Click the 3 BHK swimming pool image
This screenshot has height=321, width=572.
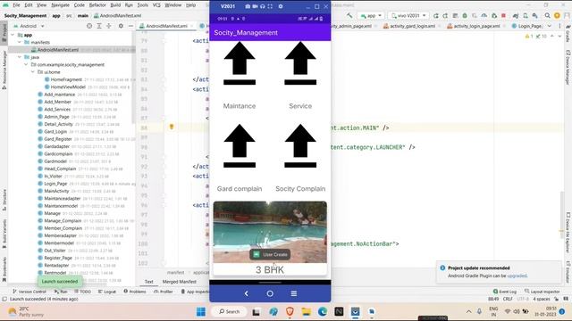pos(270,232)
